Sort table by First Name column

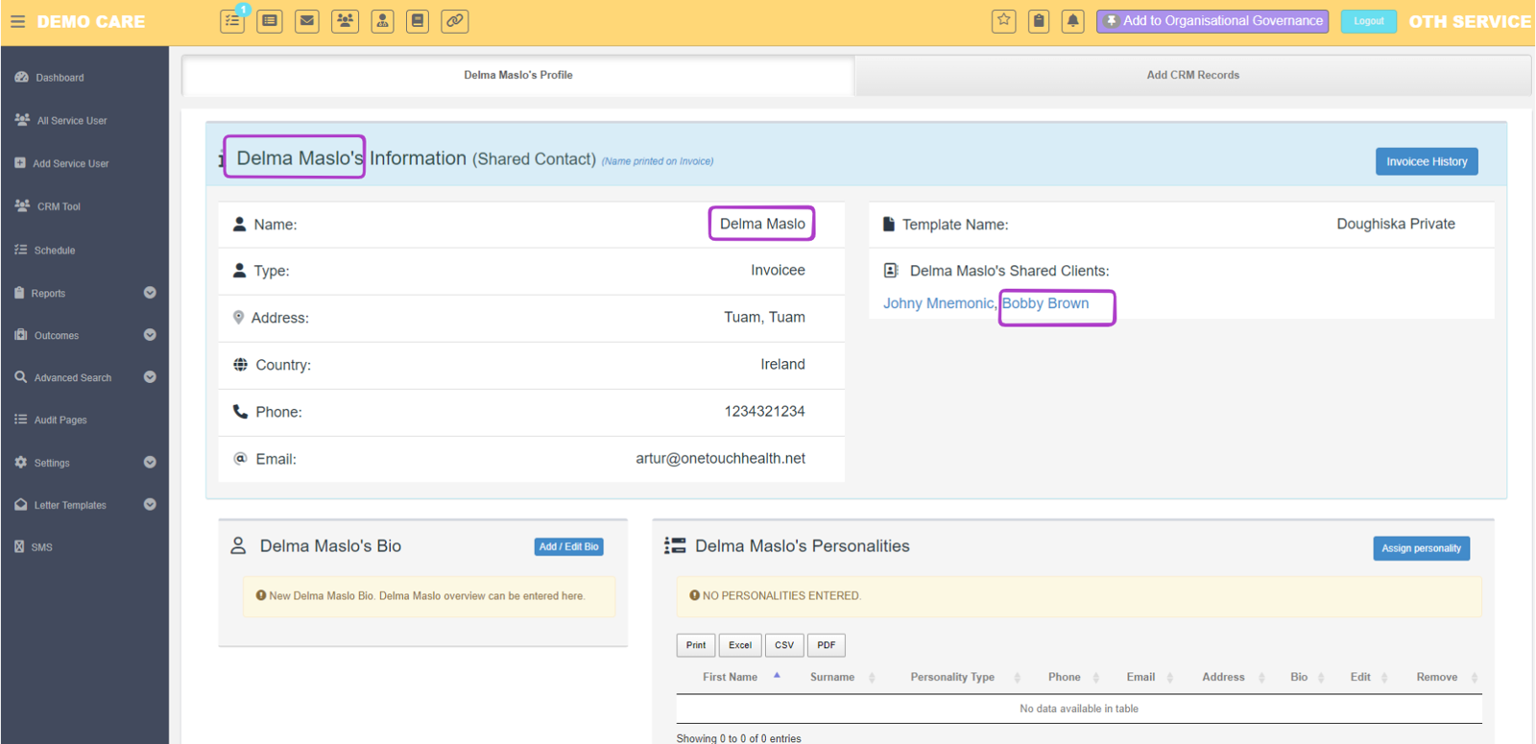(731, 677)
